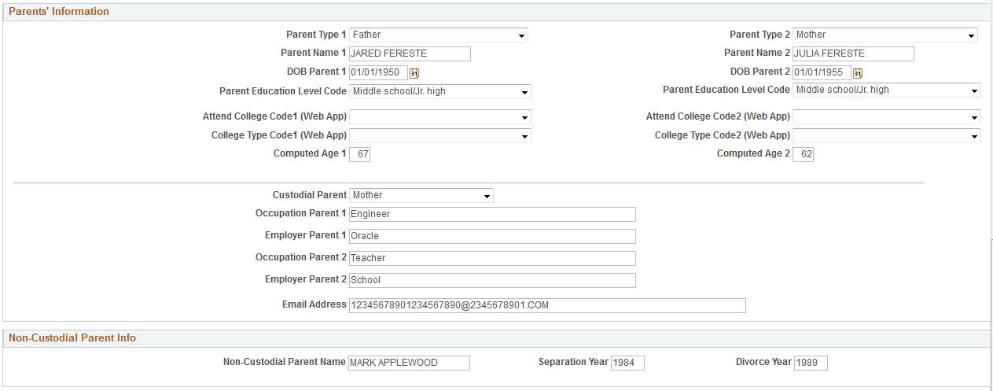
Task: Expand Parent 1 Education Level Code dropdown
Action: pyautogui.click(x=440, y=91)
